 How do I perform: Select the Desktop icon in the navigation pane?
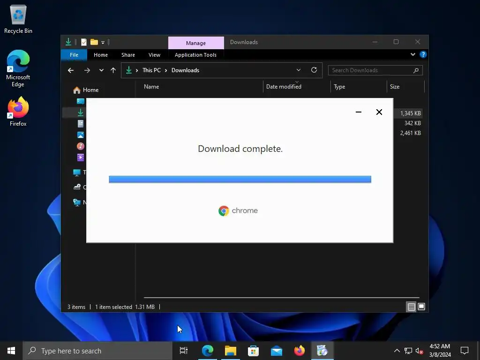[81, 101]
